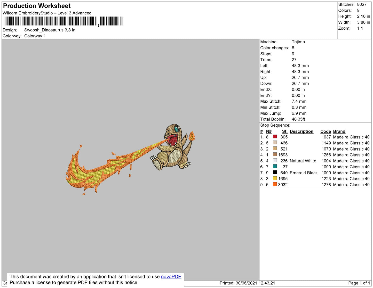Click the 'Stop Sequence:' label
This screenshot has height=288, width=373.
click(x=275, y=125)
